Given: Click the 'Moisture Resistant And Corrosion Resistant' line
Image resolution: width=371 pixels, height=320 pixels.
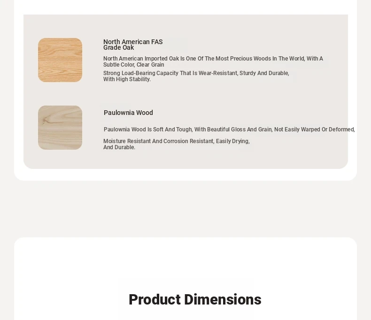Looking at the screenshot, I should [177, 141].
